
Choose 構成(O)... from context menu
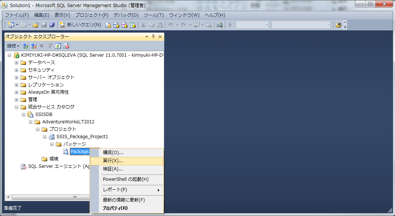point(127,152)
